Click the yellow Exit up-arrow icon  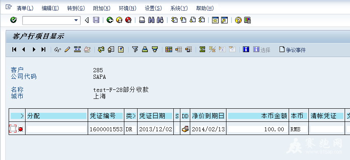point(119,20)
